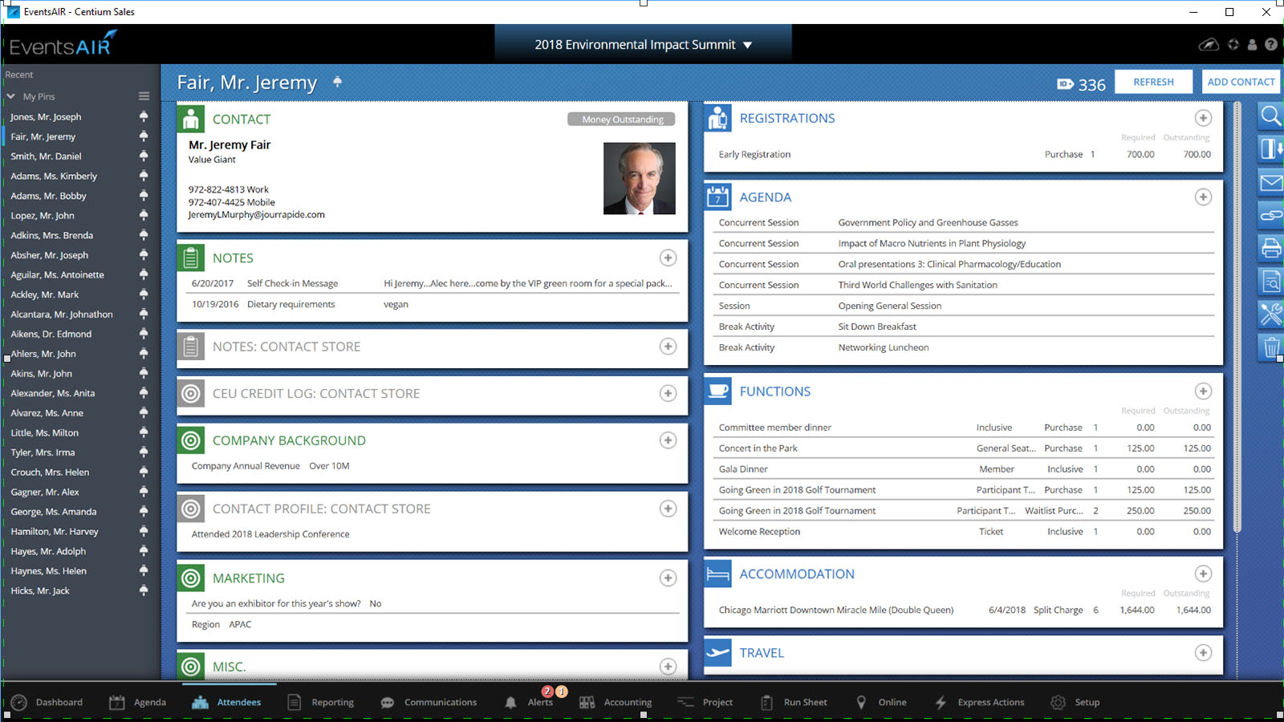Image resolution: width=1284 pixels, height=722 pixels.
Task: Click the printer icon in right toolbar
Action: 1270,248
